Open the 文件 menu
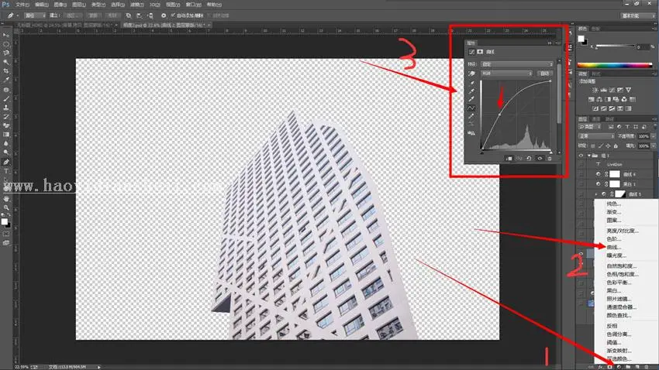659x370 pixels. pyautogui.click(x=22, y=5)
